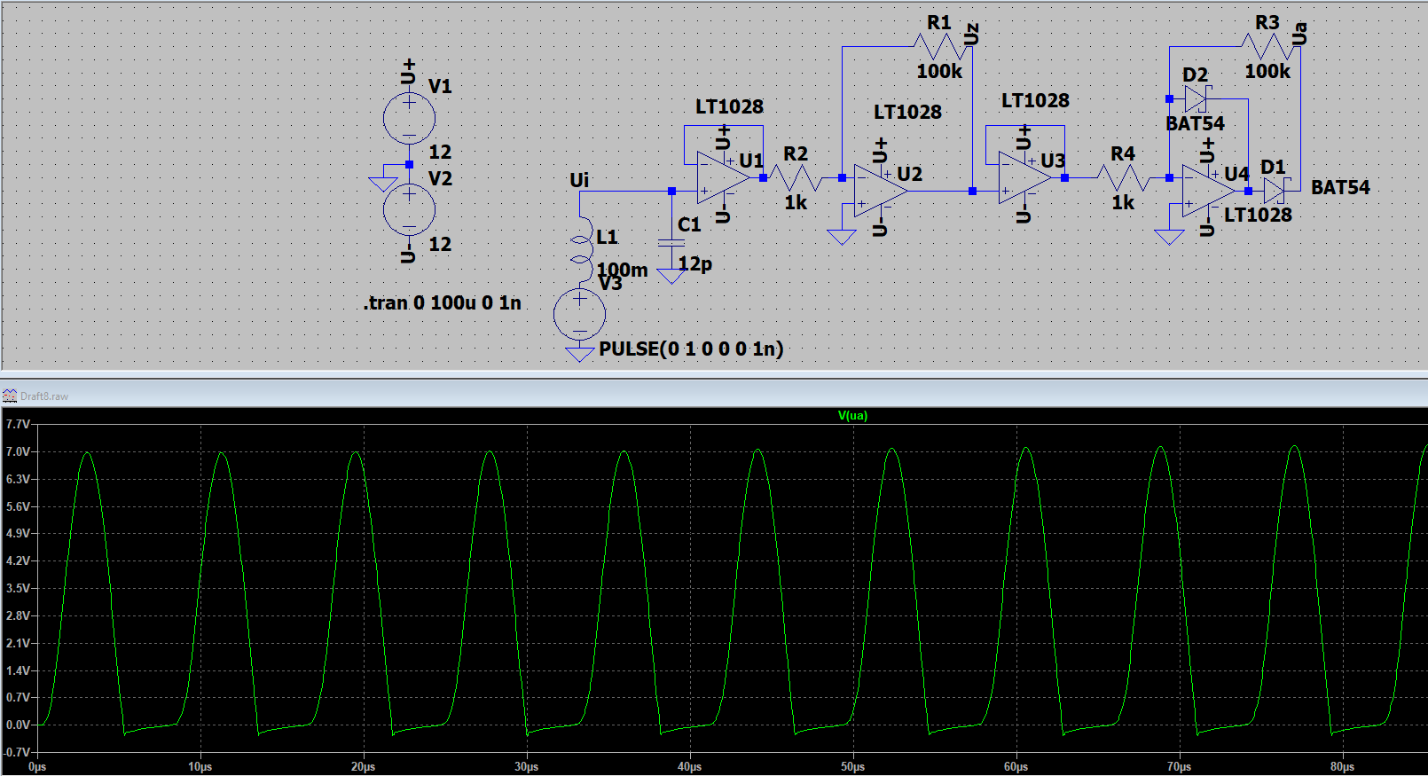Click the .tran 0 100u 0 1n directive
Image resolution: width=1428 pixels, height=776 pixels.
(442, 303)
